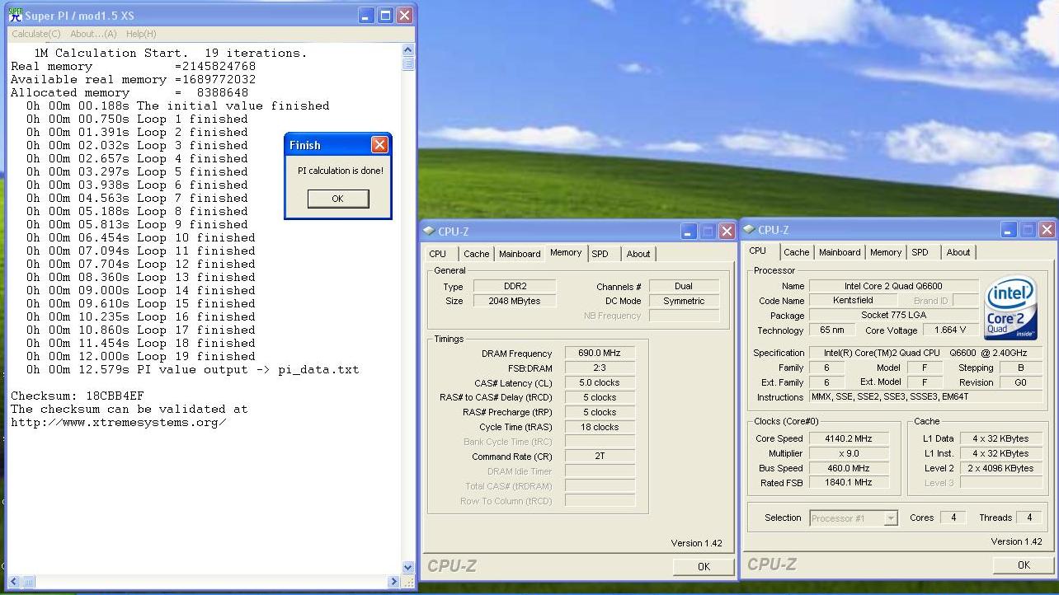Click the processor Name field 'Intel Core 2 Quad Q6600'
This screenshot has width=1059, height=595.
pos(893,286)
